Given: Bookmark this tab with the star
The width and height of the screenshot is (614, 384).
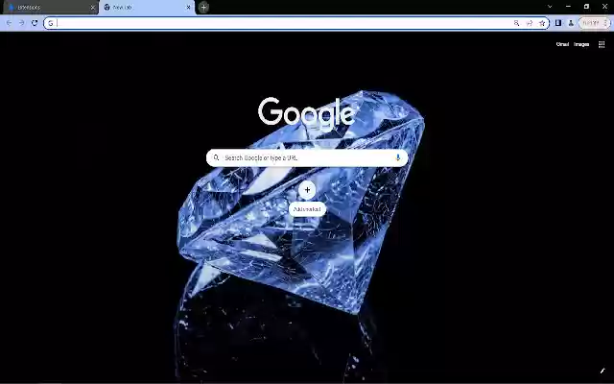Looking at the screenshot, I should [542, 23].
